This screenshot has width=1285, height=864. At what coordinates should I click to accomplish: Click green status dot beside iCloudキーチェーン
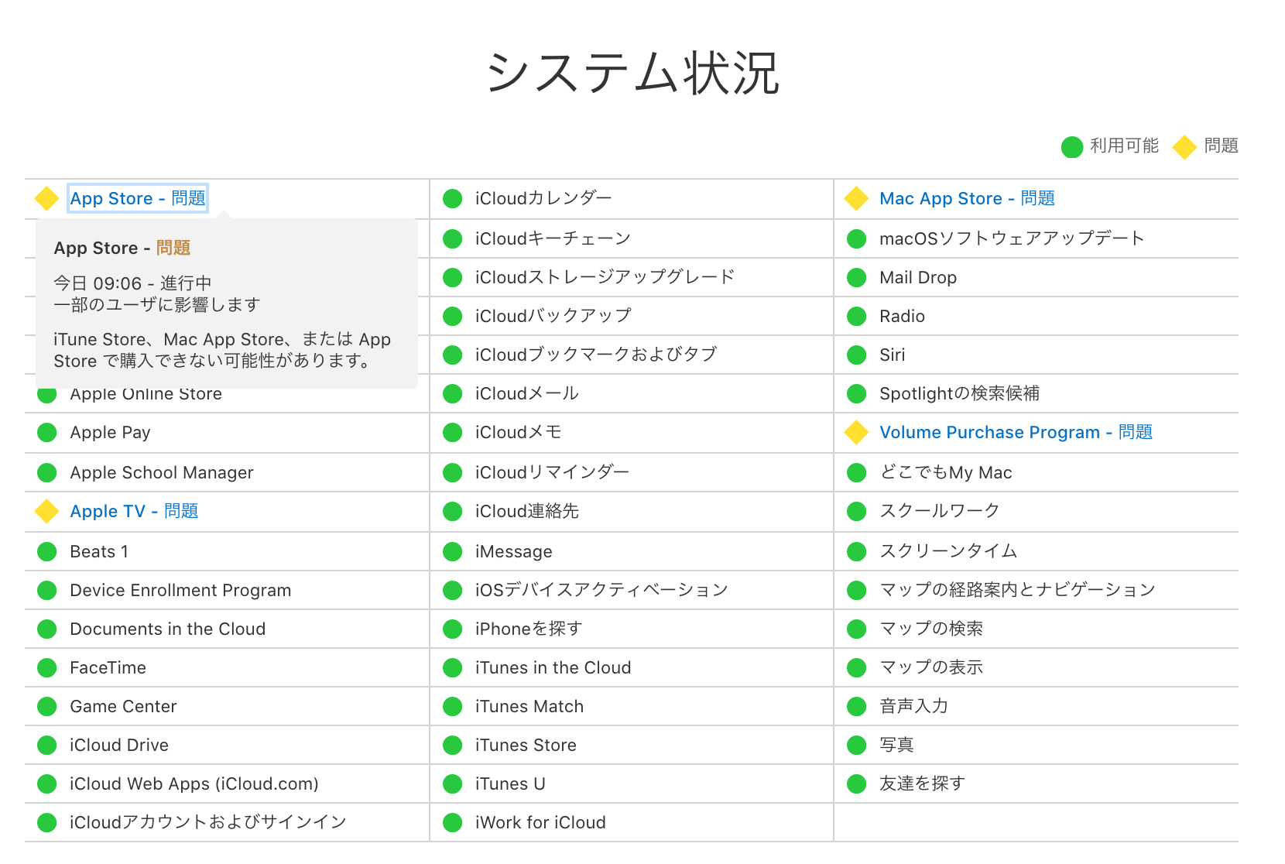click(453, 239)
